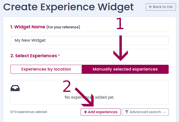The image size is (179, 122).
Task: Click the plus icon on Add experiences
Action: coord(85,112)
